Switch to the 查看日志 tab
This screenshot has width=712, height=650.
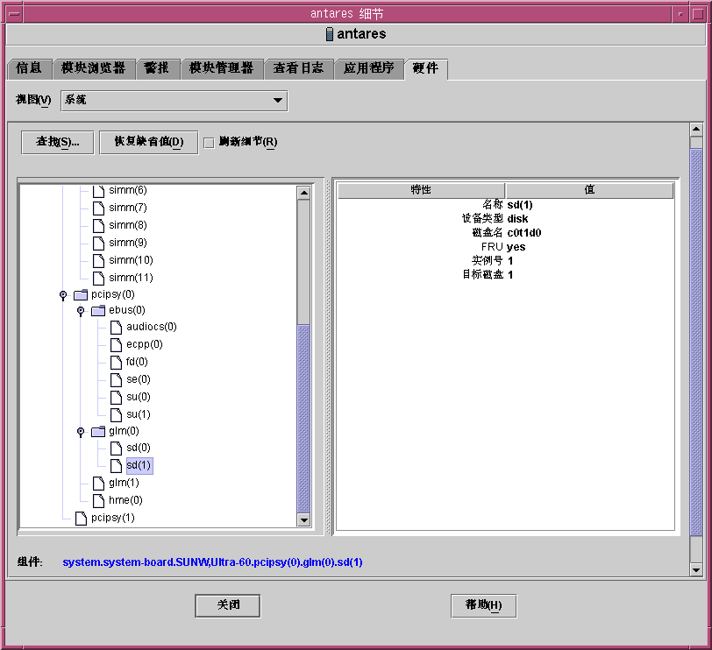[298, 68]
